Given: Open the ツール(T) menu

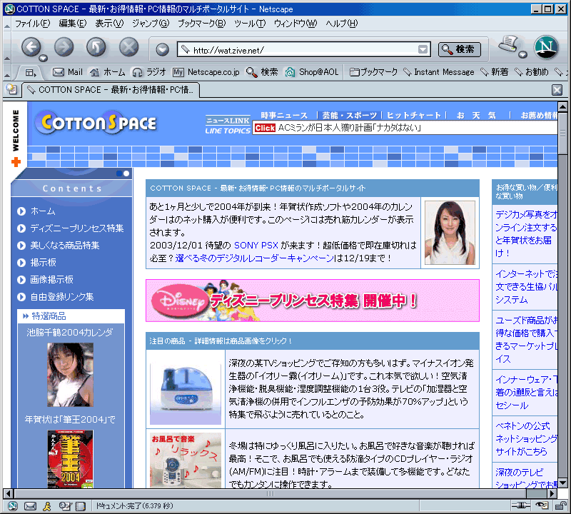Looking at the screenshot, I should 251,24.
